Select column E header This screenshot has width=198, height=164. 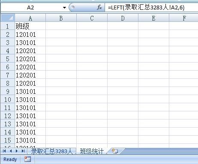coord(153,18)
